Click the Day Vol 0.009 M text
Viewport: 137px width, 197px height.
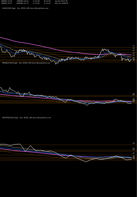click(61, 3)
